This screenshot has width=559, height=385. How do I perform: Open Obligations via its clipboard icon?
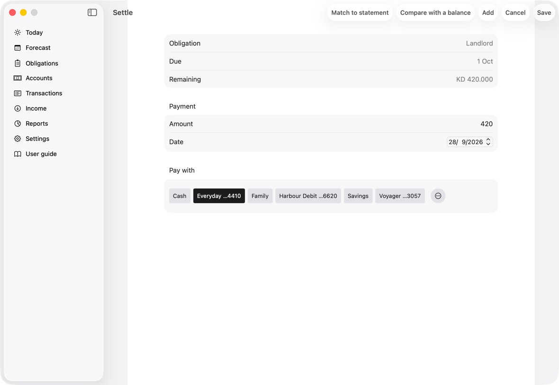coord(18,63)
